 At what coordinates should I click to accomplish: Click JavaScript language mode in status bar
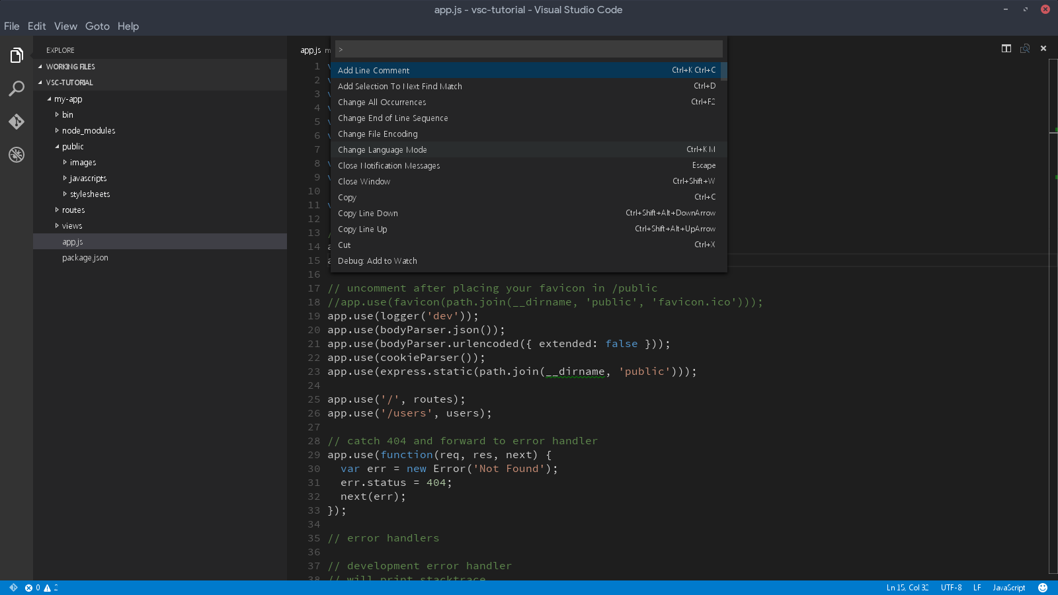tap(1009, 588)
